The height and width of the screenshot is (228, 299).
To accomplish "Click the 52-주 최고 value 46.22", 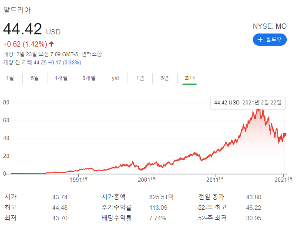I will click(x=253, y=208).
